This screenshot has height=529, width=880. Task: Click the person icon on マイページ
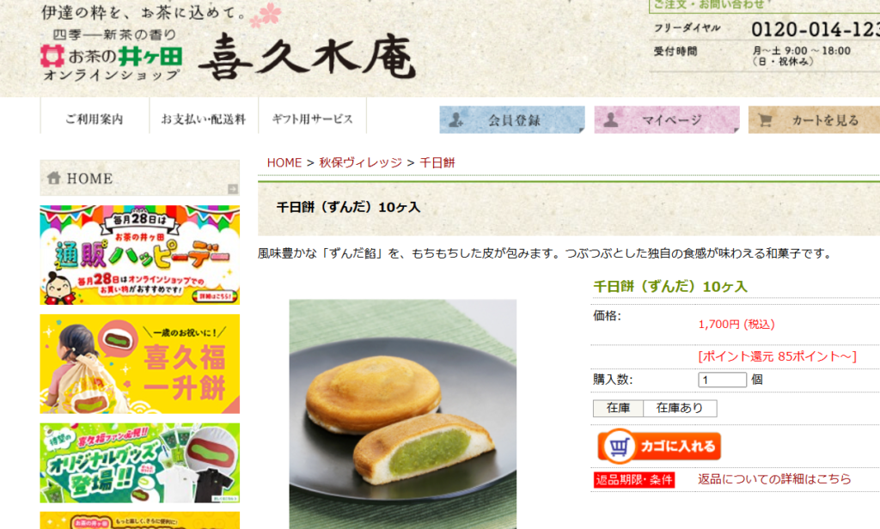(x=611, y=119)
